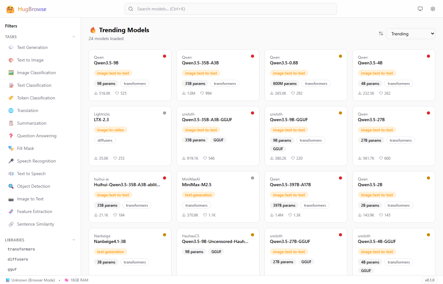The image size is (443, 284).
Task: Open the Summarization task filter
Action: [x=10, y=123]
